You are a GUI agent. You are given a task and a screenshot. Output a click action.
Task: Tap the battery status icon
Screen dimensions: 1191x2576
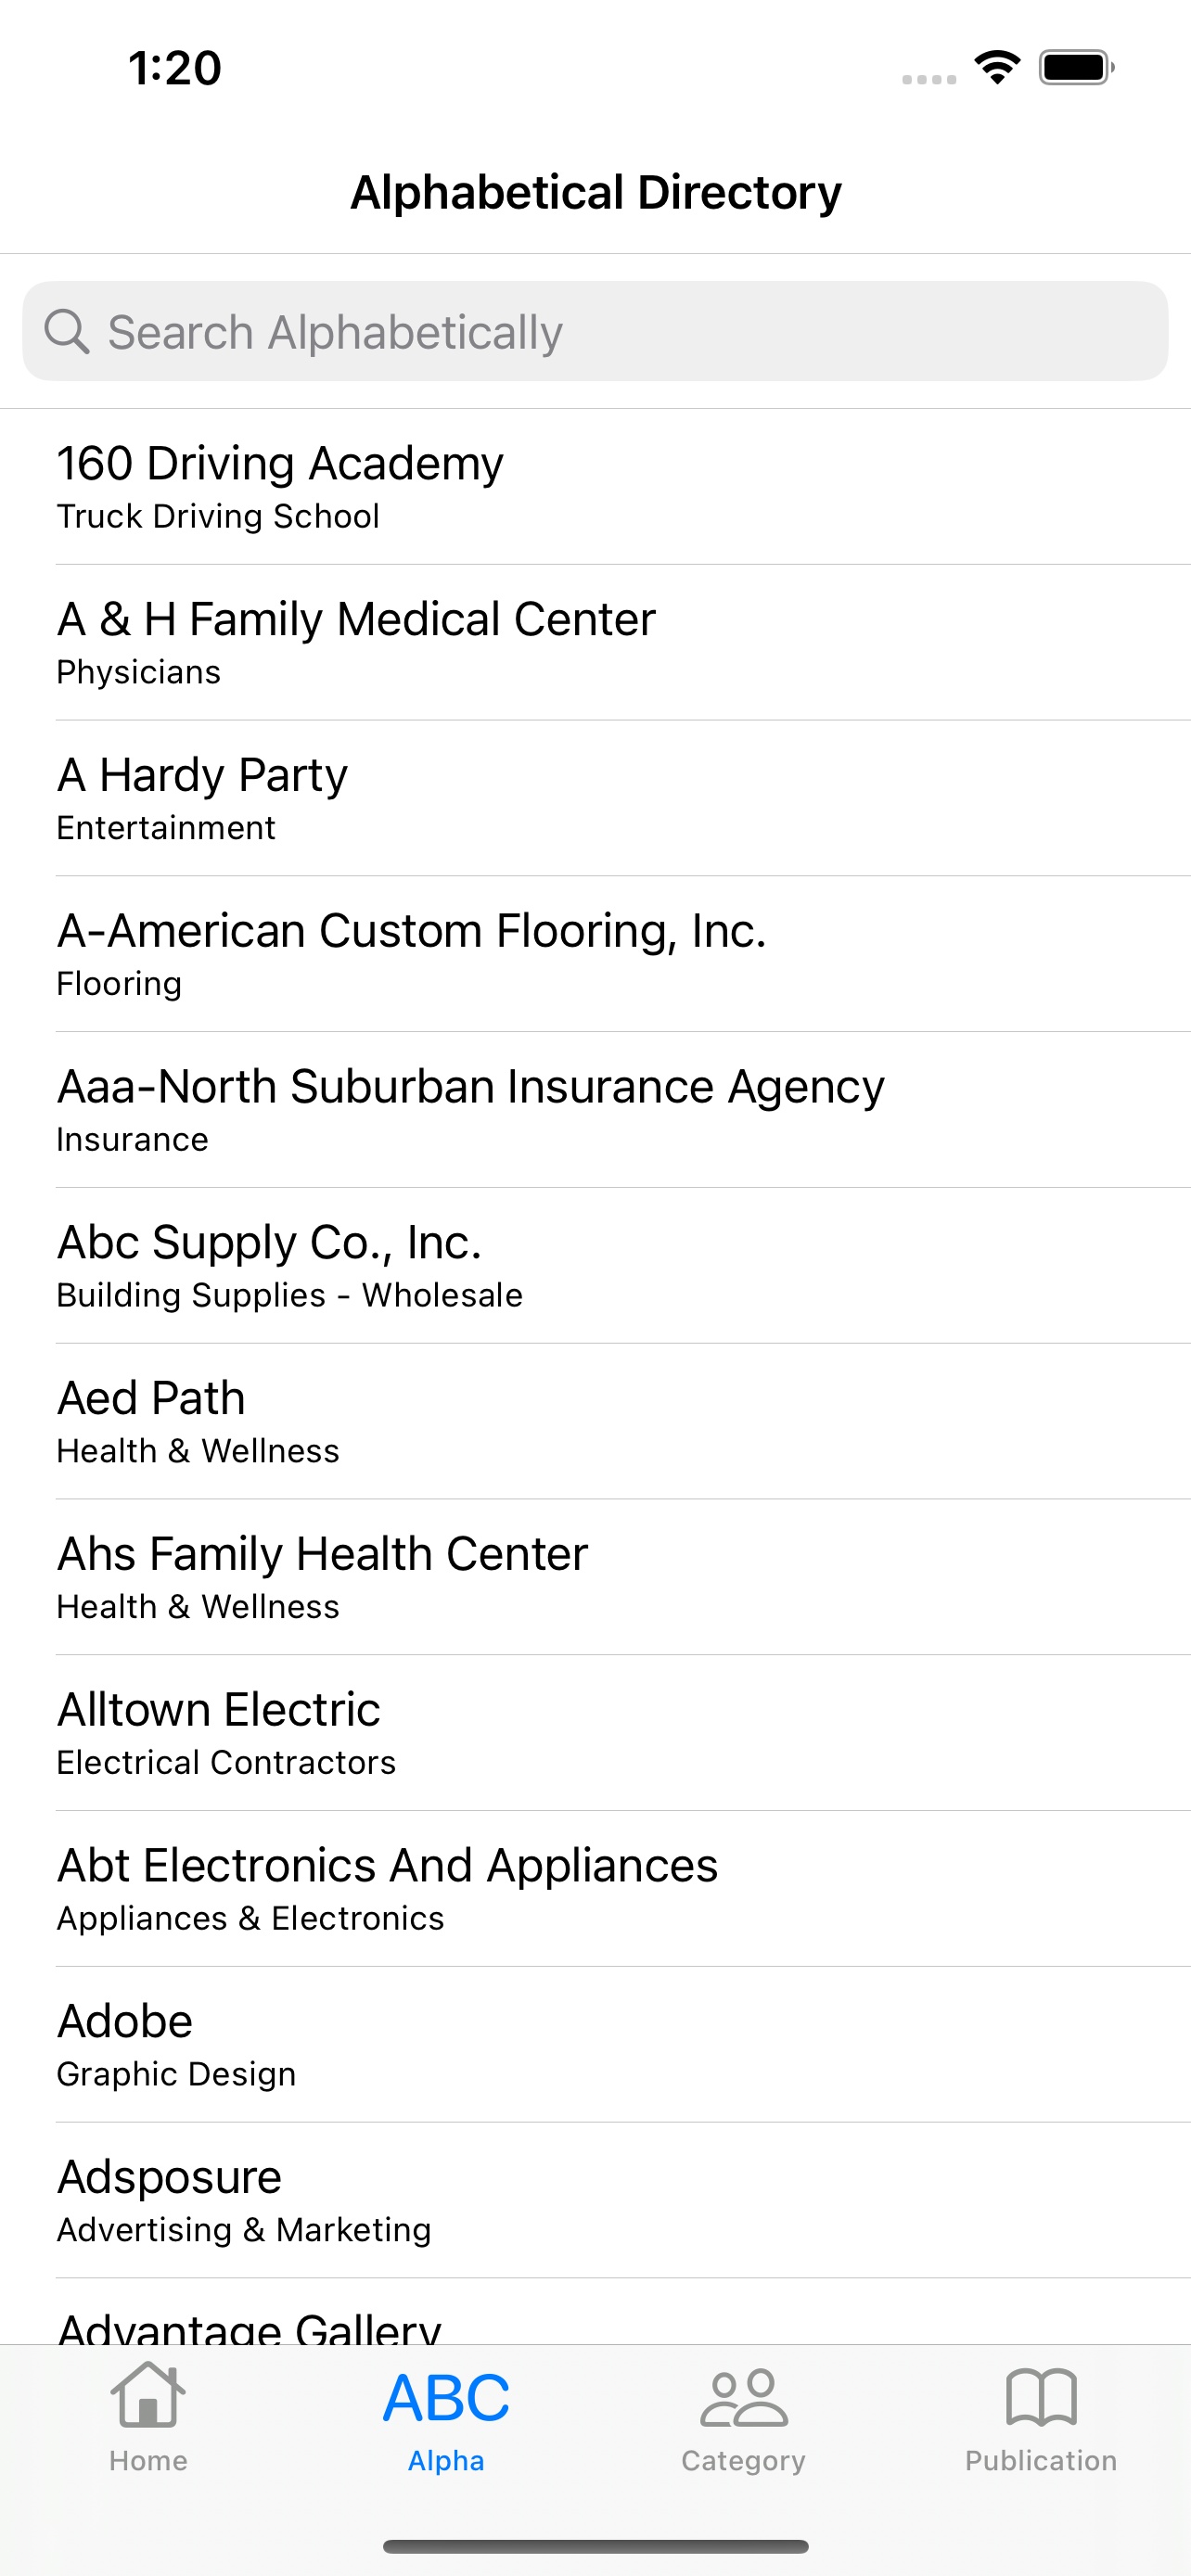(x=1076, y=67)
